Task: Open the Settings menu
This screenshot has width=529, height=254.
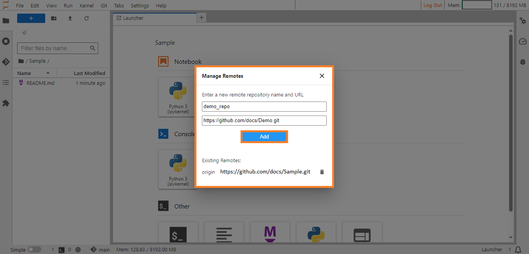Action: click(x=140, y=5)
